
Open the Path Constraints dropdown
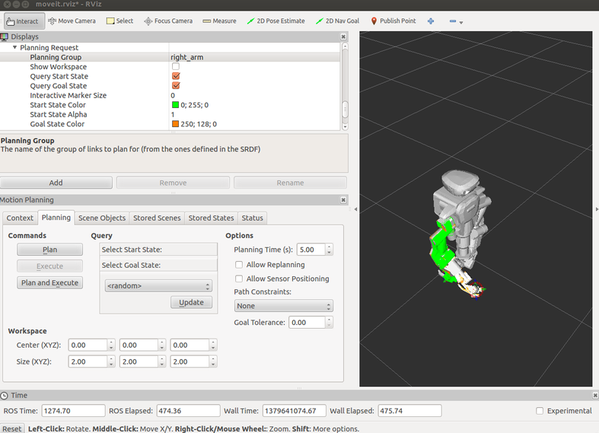(283, 306)
